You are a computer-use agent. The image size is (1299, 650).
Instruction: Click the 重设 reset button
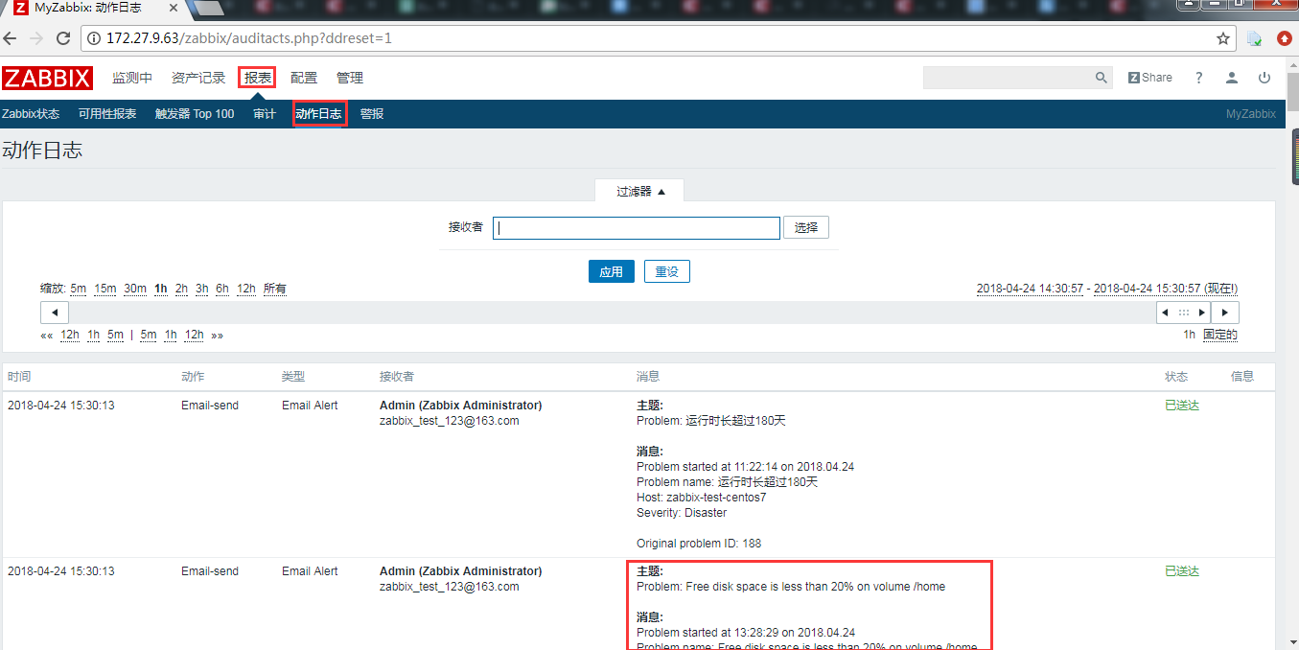coord(666,271)
